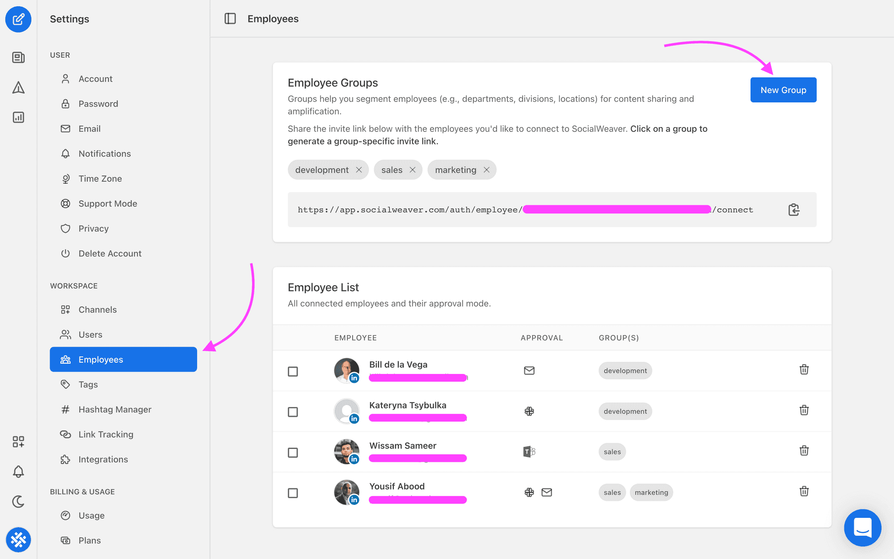The height and width of the screenshot is (559, 894).
Task: Click Wissam Sameer's profile photo
Action: [347, 452]
